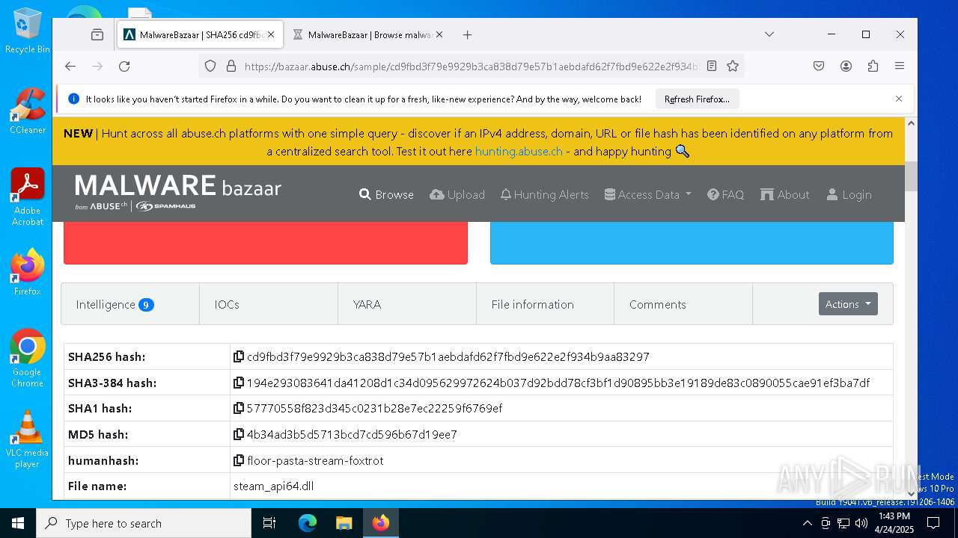View site security lock information

click(231, 66)
